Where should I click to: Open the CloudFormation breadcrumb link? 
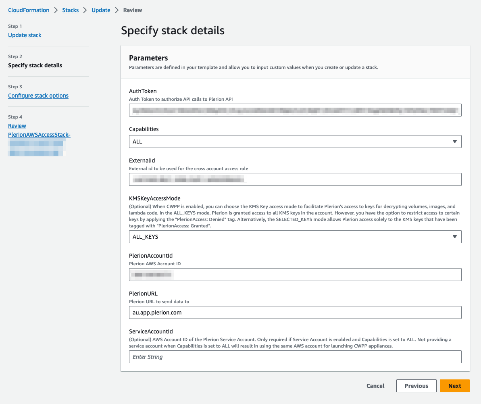29,10
